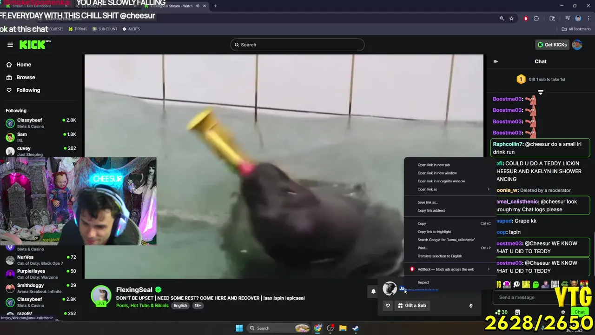The image size is (595, 335).
Task: Choose 'Open link in new window'
Action: coord(437,173)
